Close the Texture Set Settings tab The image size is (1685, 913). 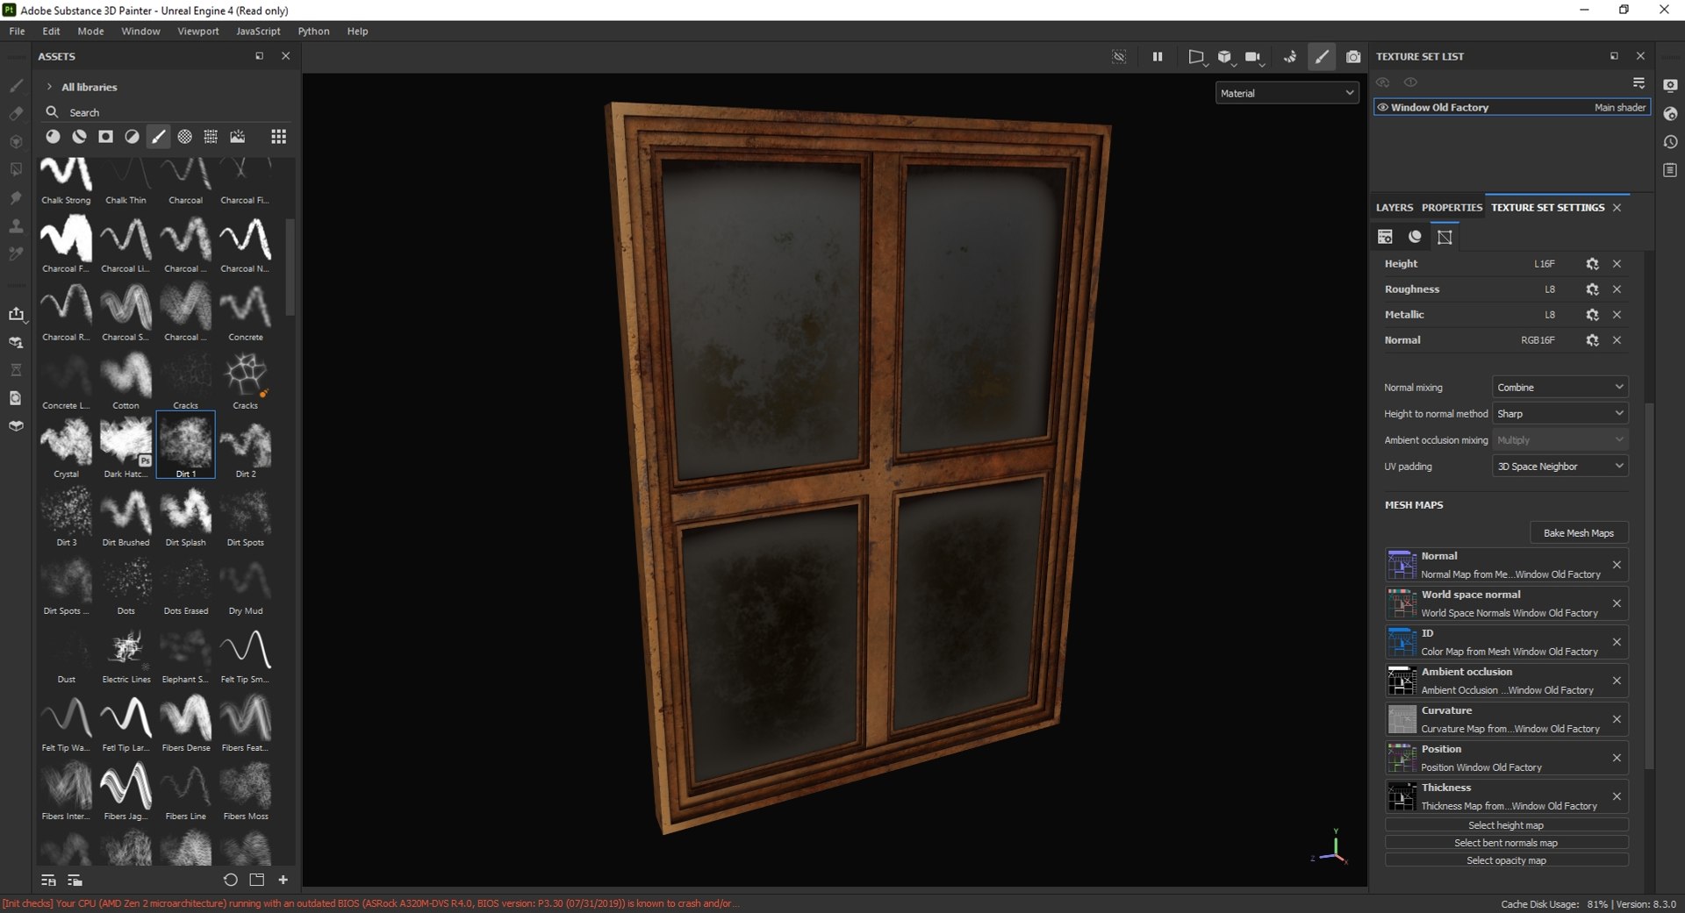[x=1617, y=208]
